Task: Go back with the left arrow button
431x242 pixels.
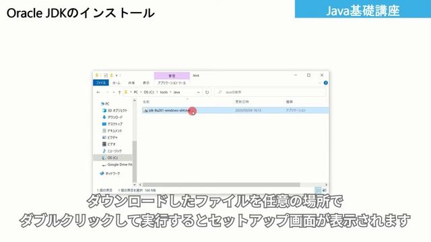Action: 98,92
